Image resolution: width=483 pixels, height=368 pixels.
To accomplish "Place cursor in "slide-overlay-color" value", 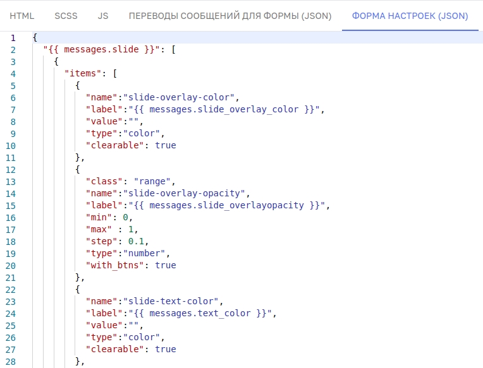I will click(x=179, y=97).
